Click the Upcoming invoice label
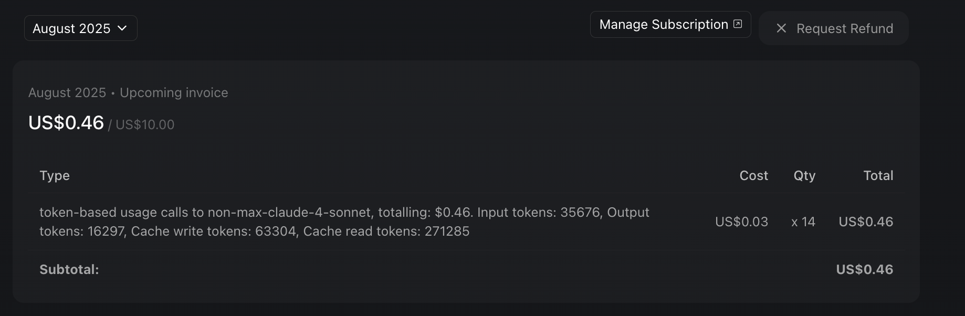 pos(174,93)
